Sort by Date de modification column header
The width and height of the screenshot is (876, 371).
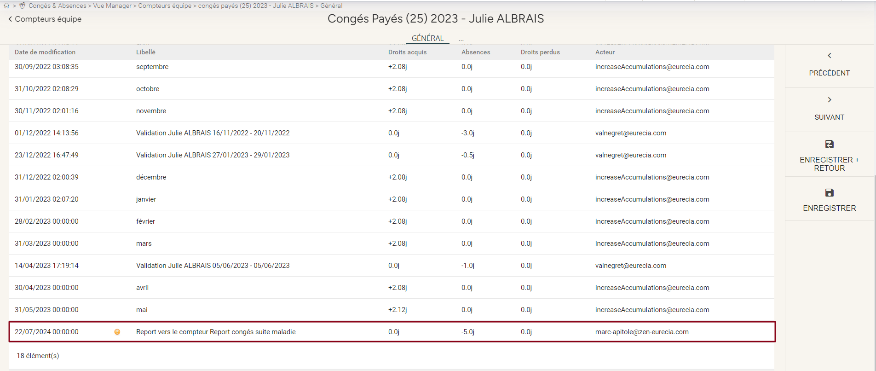[x=45, y=52]
